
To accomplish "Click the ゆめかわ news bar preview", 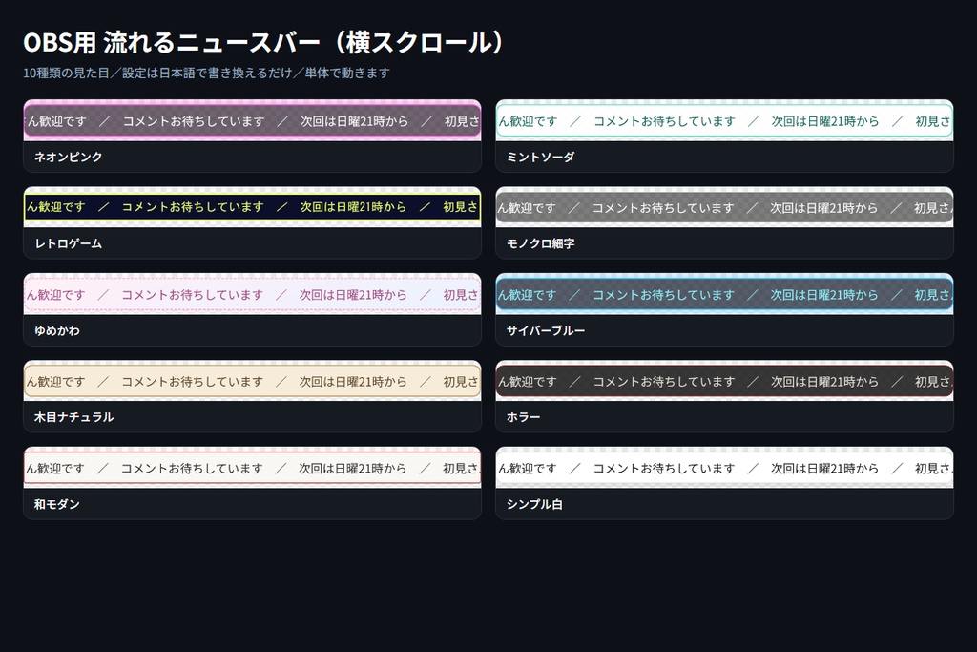I will pos(252,294).
